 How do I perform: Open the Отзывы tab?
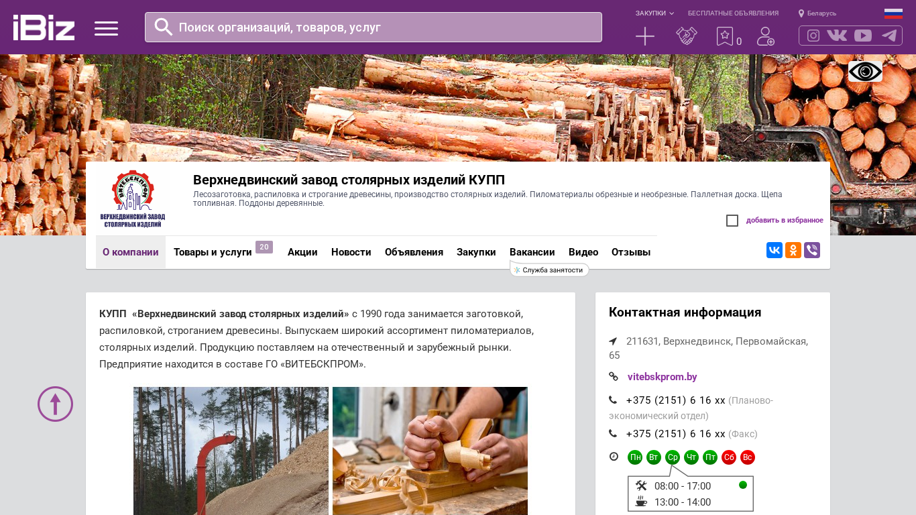[x=631, y=252]
